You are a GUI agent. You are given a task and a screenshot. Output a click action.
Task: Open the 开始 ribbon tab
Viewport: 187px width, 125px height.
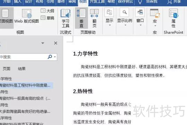(7, 1)
